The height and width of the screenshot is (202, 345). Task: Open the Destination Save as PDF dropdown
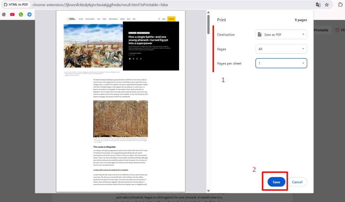(x=281, y=35)
